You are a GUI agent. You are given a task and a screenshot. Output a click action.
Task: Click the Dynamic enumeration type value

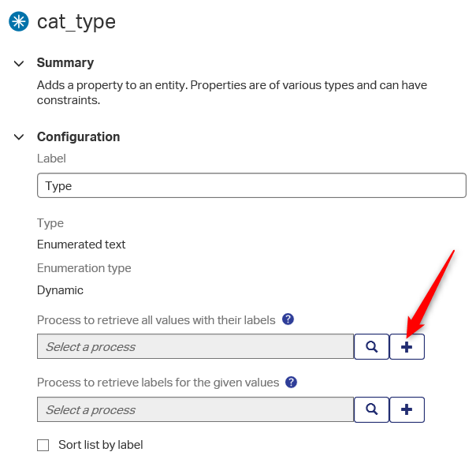[60, 290]
